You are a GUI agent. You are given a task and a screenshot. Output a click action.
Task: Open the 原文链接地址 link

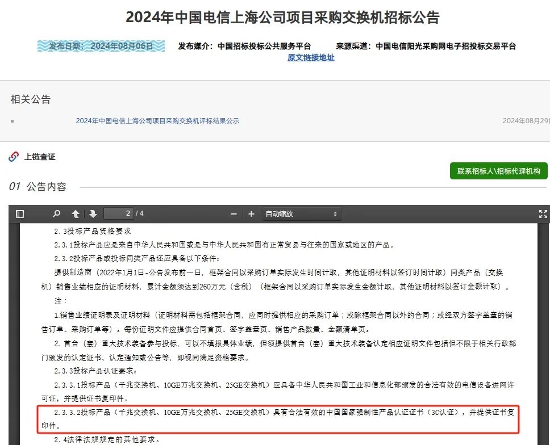pos(311,57)
